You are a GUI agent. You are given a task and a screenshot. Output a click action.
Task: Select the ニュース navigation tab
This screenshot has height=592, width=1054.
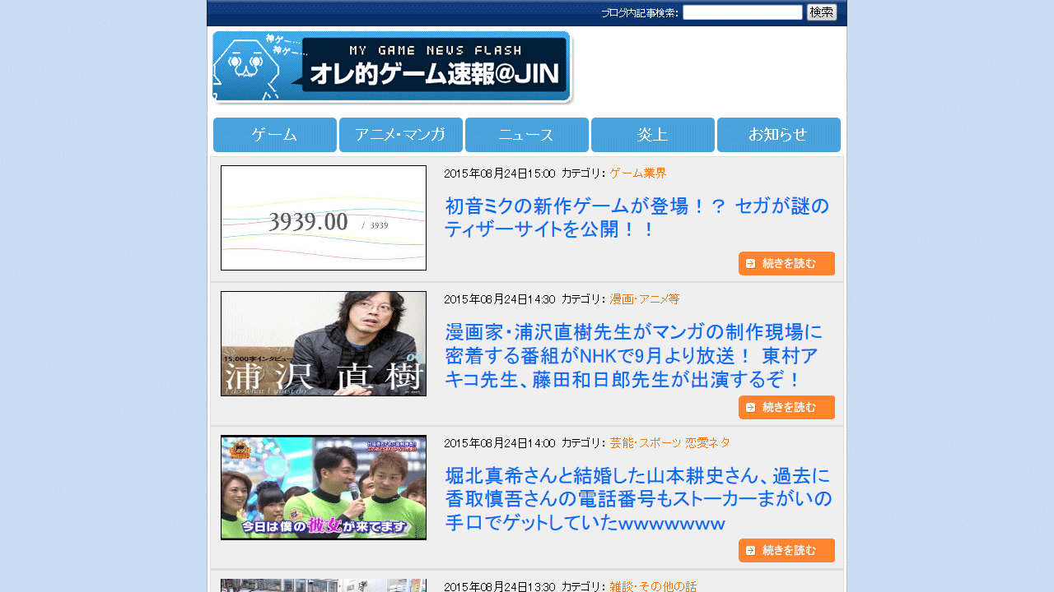[526, 134]
